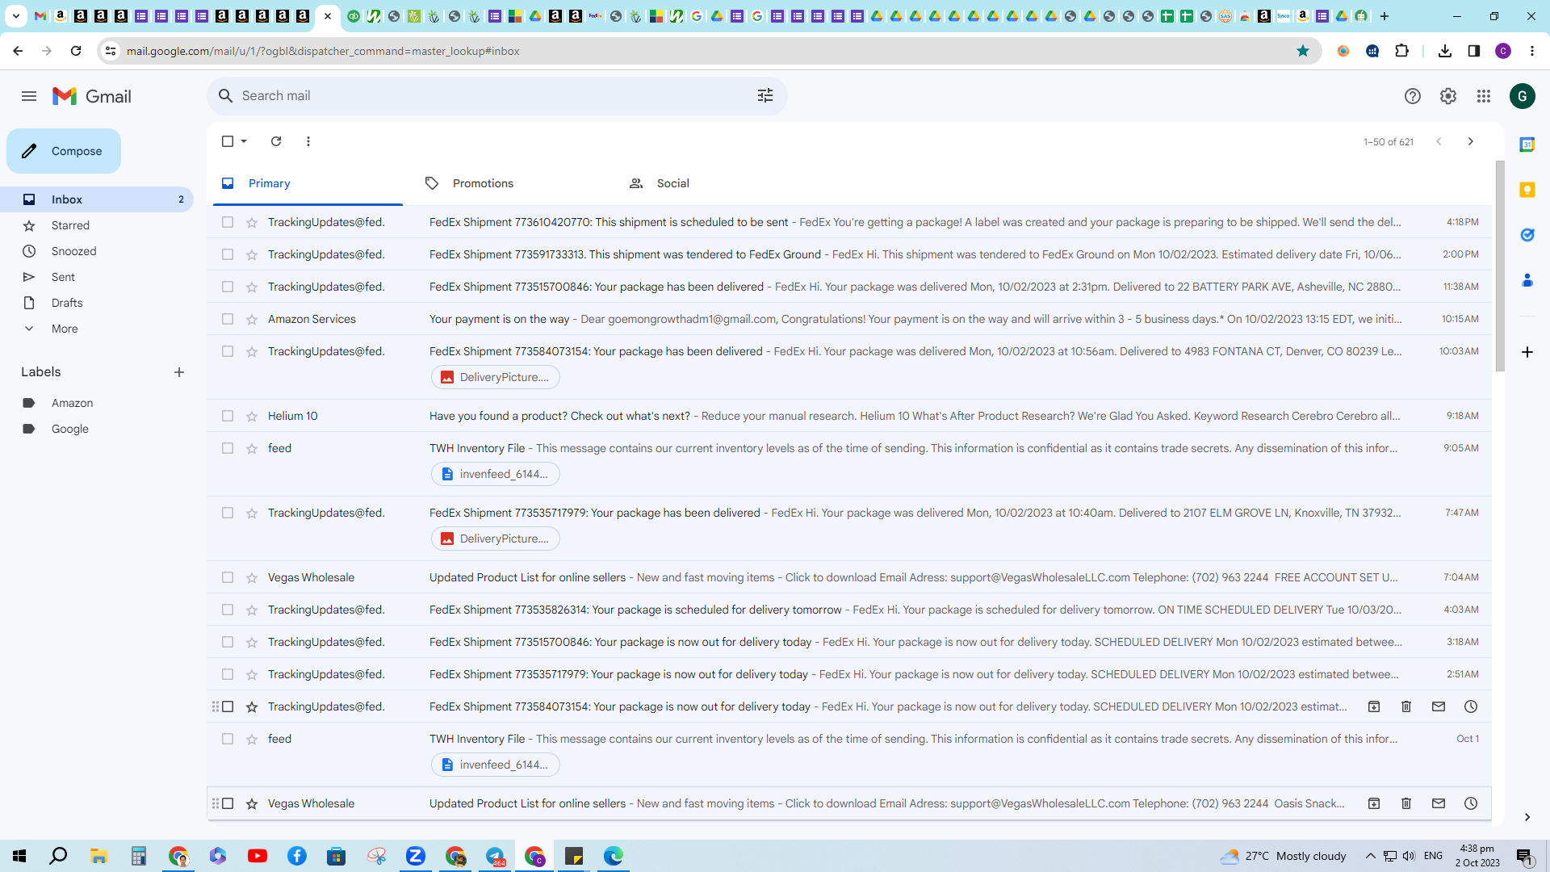This screenshot has width=1550, height=872.
Task: Delete the bottom Vegas Wholesale Oasis Snack email
Action: (1406, 803)
